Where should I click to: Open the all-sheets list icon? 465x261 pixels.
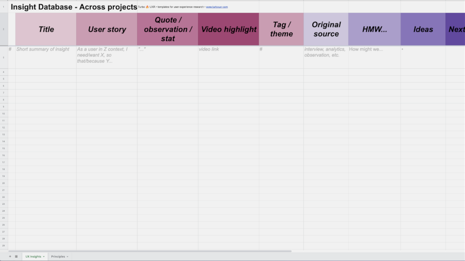[16, 256]
